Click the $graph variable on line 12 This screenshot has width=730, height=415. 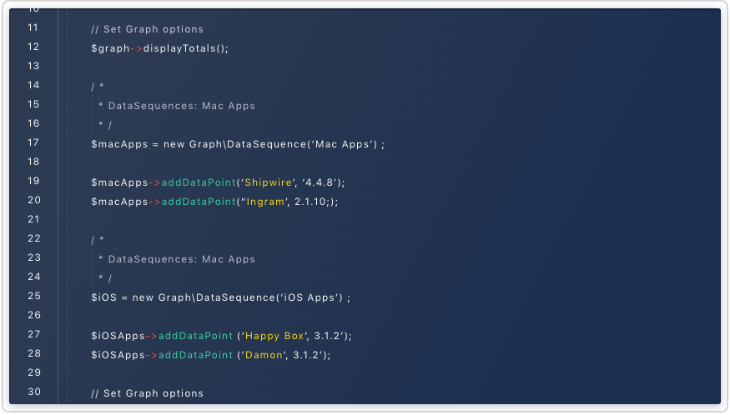point(110,48)
